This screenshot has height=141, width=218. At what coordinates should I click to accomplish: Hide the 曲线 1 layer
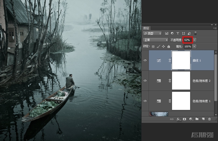[145, 60]
